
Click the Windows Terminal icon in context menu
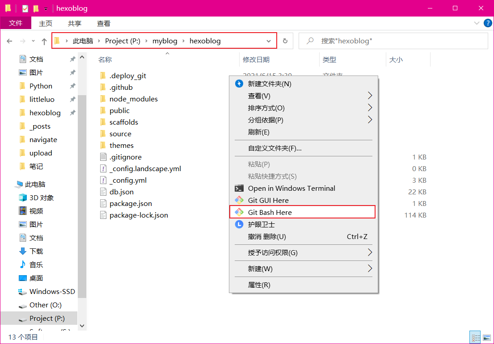(x=239, y=188)
